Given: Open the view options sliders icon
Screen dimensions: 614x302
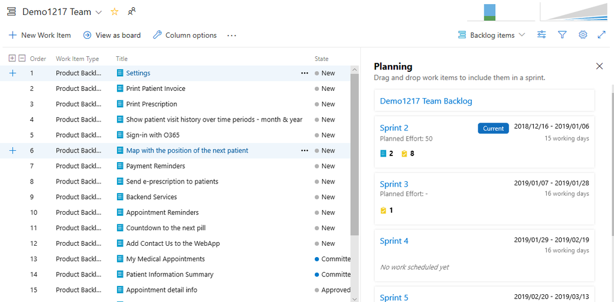Looking at the screenshot, I should 541,35.
